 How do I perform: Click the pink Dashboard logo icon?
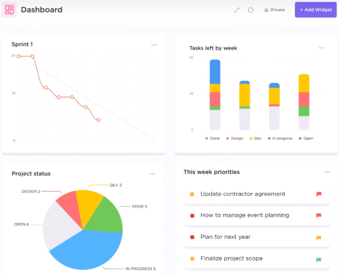(x=9, y=10)
